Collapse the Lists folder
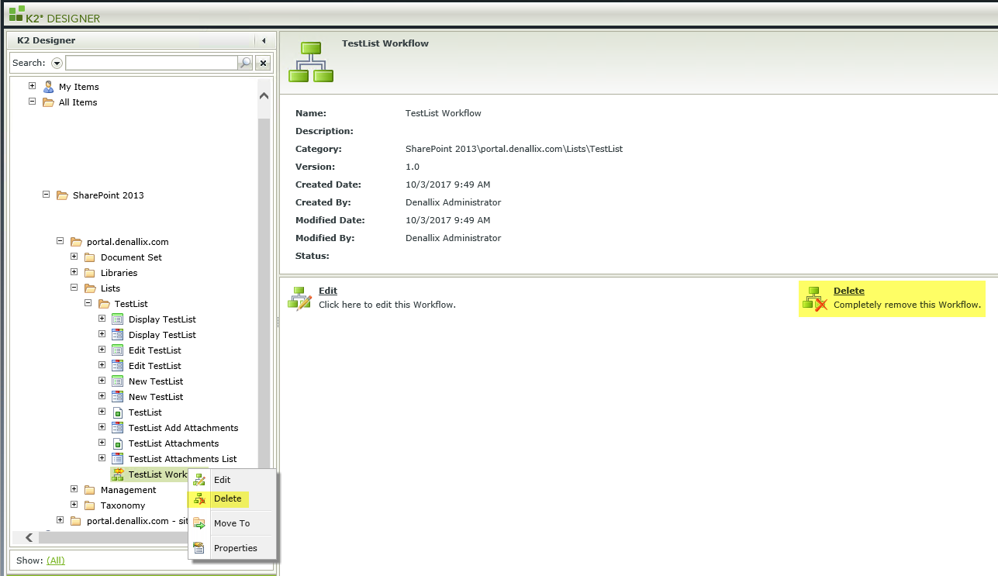This screenshot has height=576, width=998. [x=74, y=288]
